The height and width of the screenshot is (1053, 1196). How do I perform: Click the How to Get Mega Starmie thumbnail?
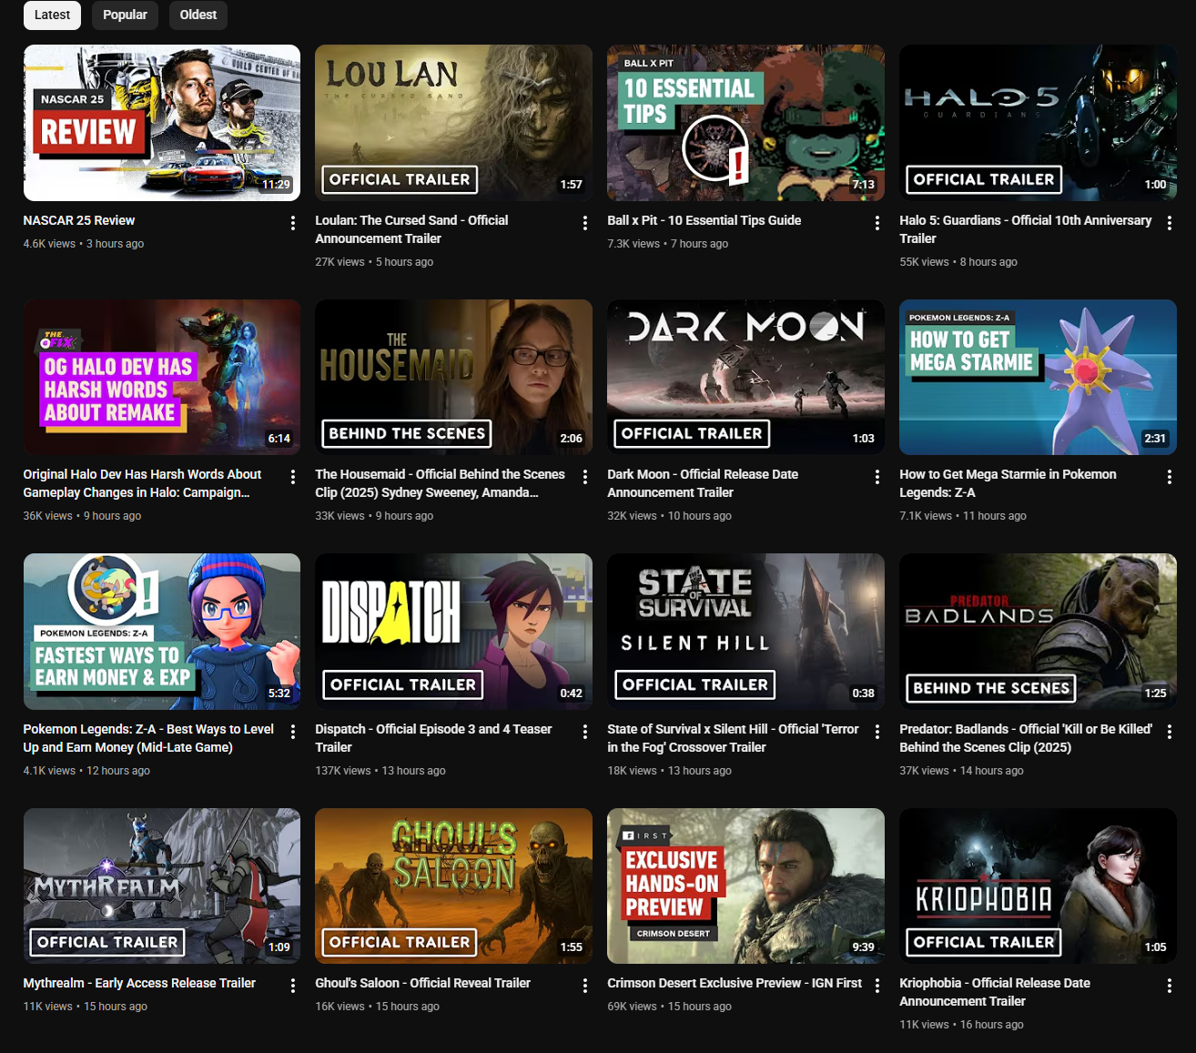1038,377
